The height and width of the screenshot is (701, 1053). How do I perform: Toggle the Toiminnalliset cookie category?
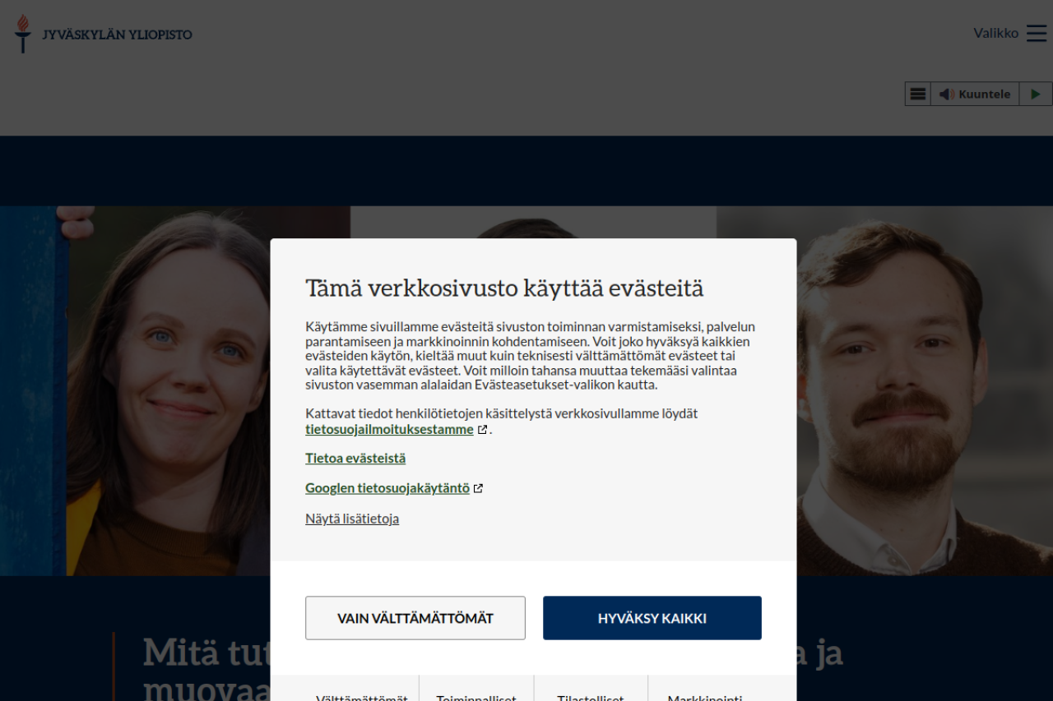click(x=476, y=694)
